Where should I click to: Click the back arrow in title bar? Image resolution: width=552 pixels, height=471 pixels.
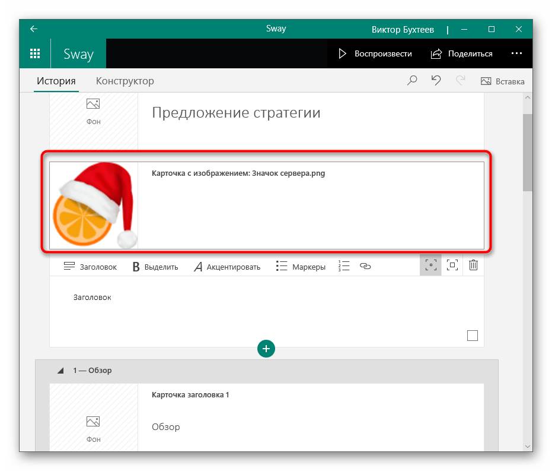tap(34, 29)
